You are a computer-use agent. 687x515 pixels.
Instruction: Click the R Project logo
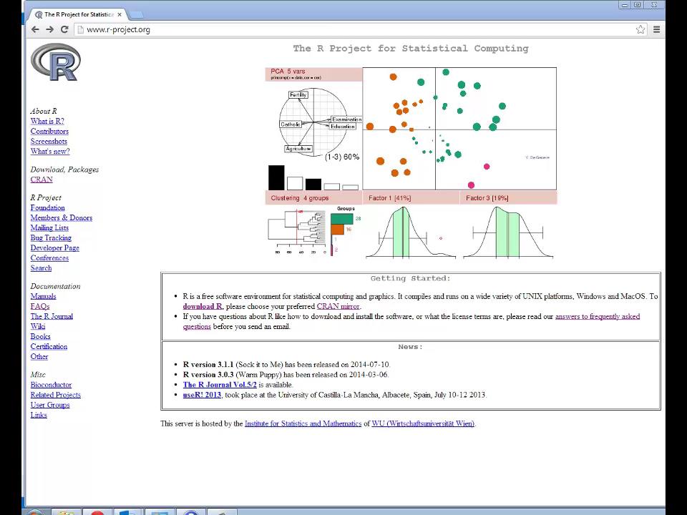point(55,62)
